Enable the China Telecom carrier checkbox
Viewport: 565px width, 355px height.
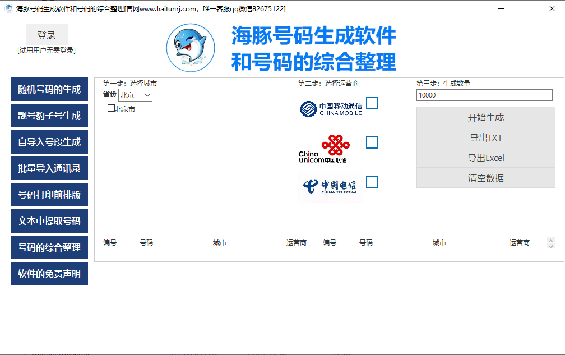(372, 182)
